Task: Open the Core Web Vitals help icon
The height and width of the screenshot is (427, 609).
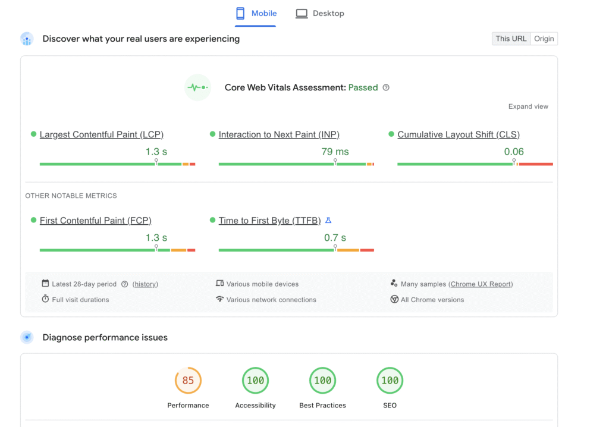Action: coord(386,87)
